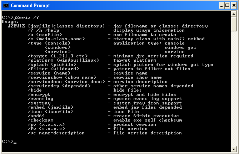
Task: Click the typed 'j2ewiz /?' command text
Action: (26, 17)
